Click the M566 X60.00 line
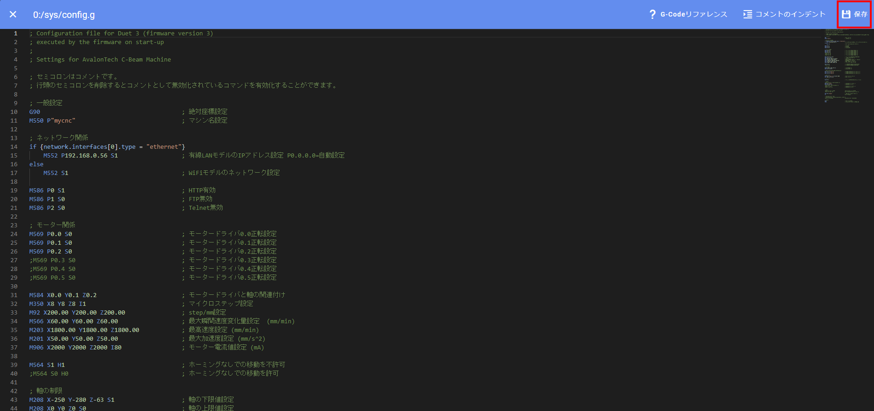 tap(74, 321)
